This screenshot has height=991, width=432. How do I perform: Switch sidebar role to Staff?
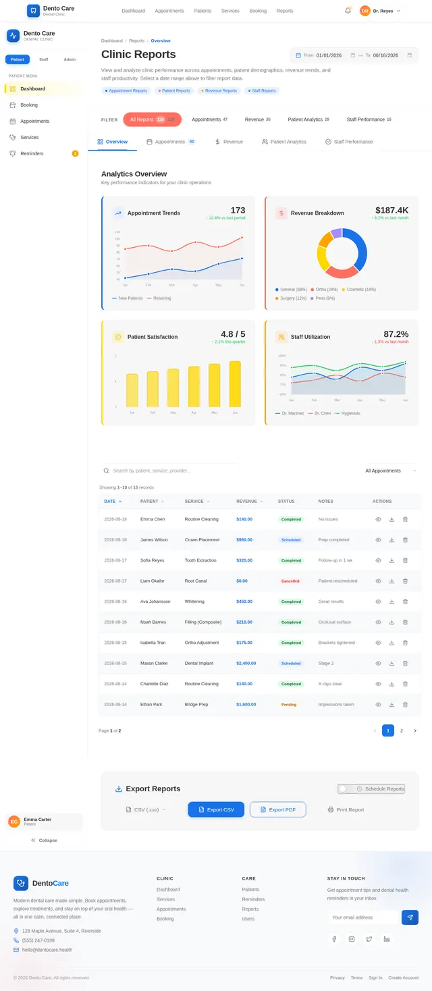pyautogui.click(x=44, y=59)
